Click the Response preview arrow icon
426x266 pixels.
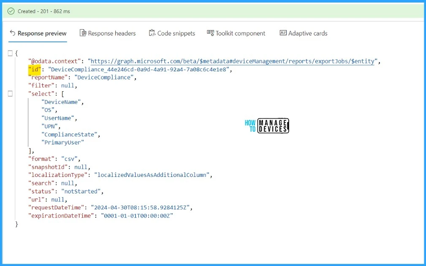(12, 33)
